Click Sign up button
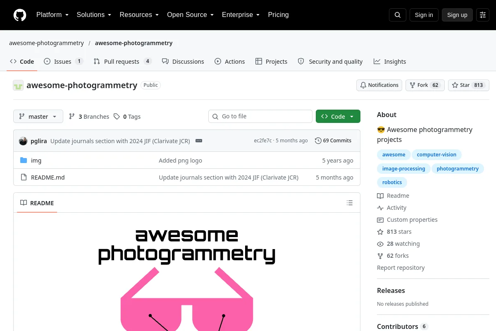 (457, 15)
